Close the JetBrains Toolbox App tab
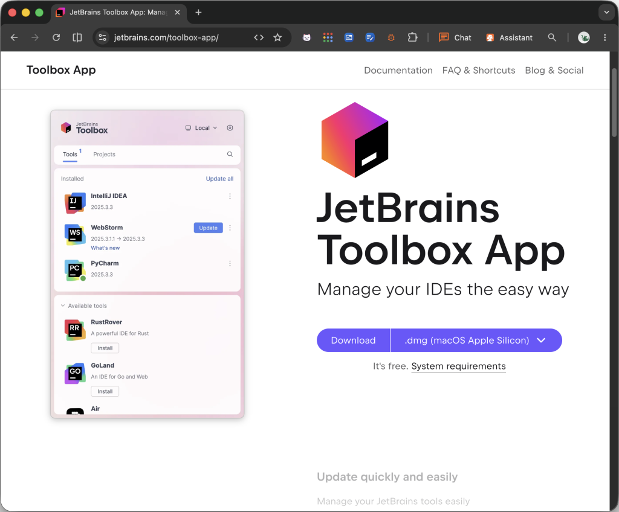Screen dimensions: 619x512 (x=177, y=13)
